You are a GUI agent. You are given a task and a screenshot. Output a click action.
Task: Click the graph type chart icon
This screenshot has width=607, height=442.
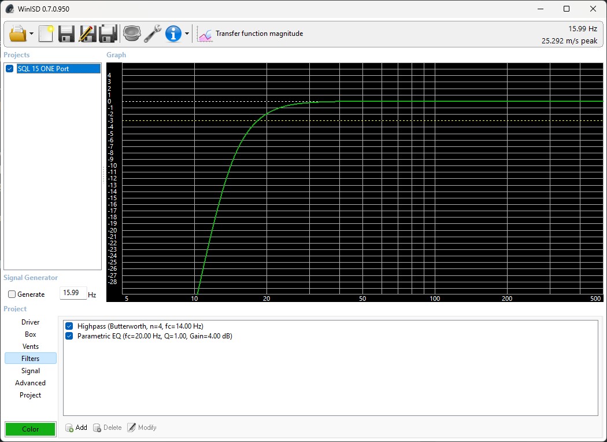(x=205, y=34)
